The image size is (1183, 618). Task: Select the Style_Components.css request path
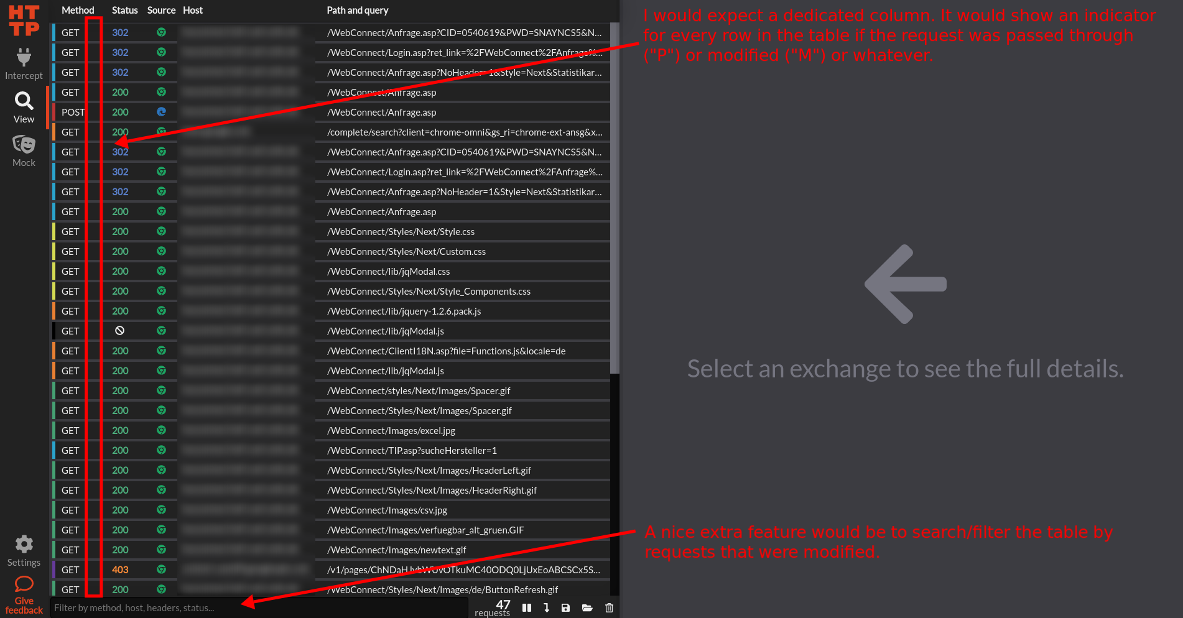(429, 291)
